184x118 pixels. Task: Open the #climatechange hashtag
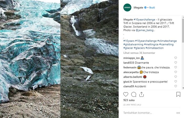point(167,41)
